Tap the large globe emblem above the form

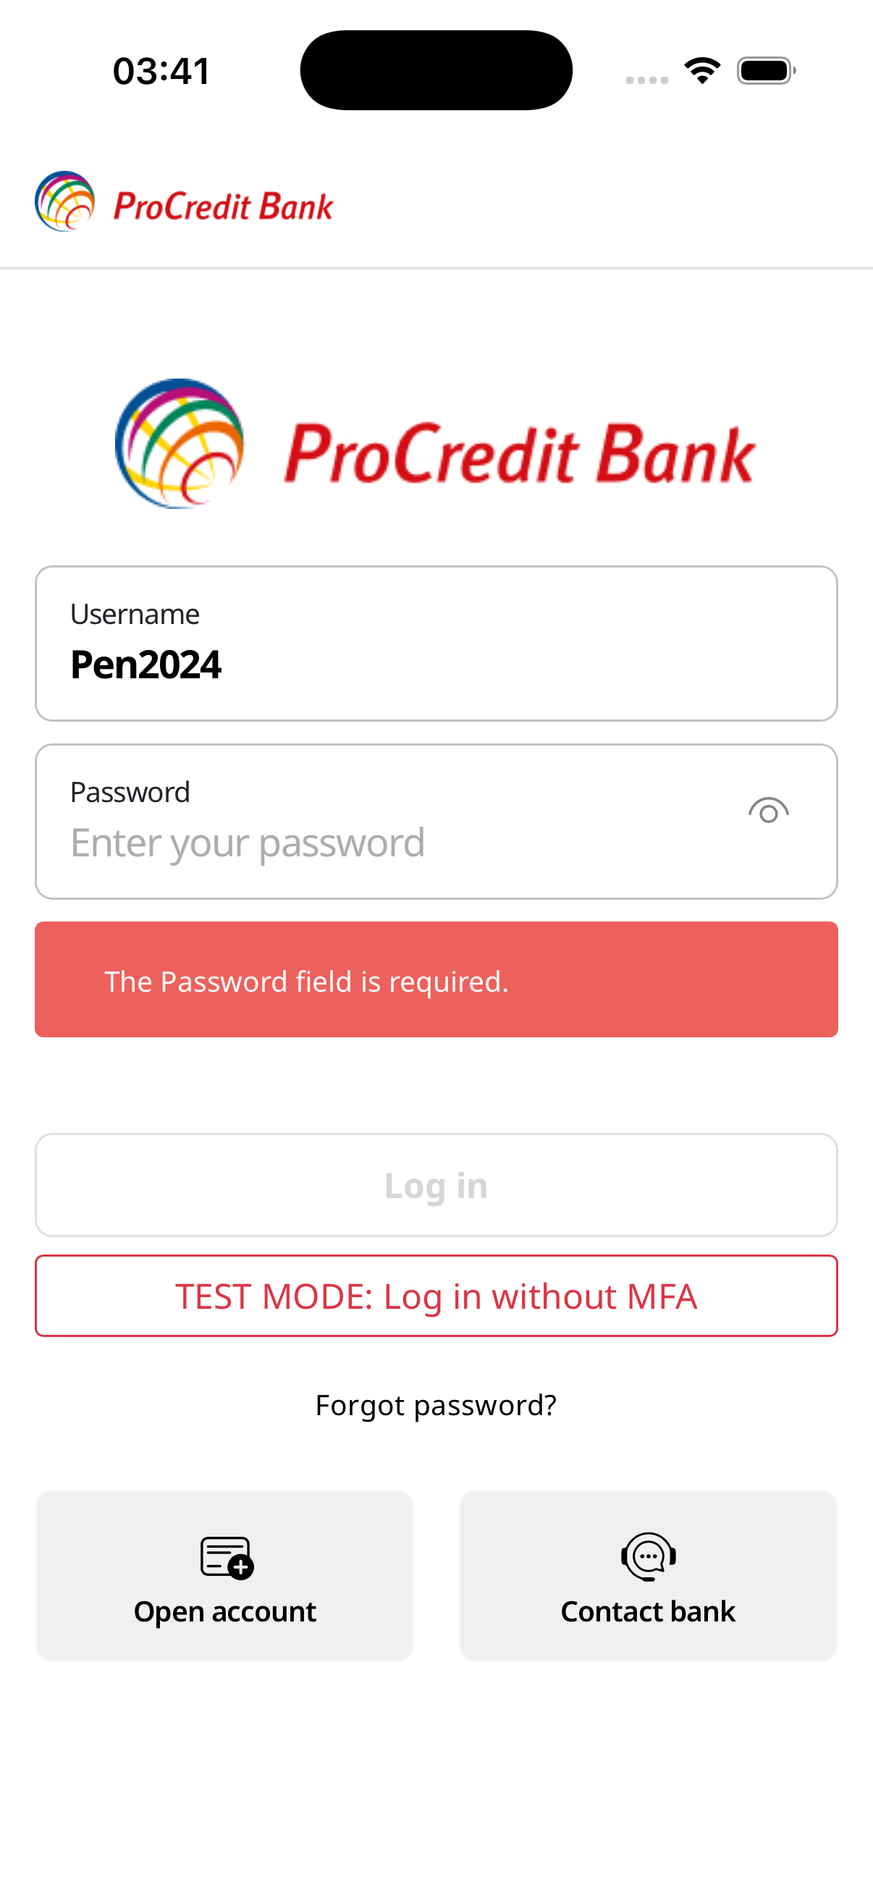click(179, 444)
